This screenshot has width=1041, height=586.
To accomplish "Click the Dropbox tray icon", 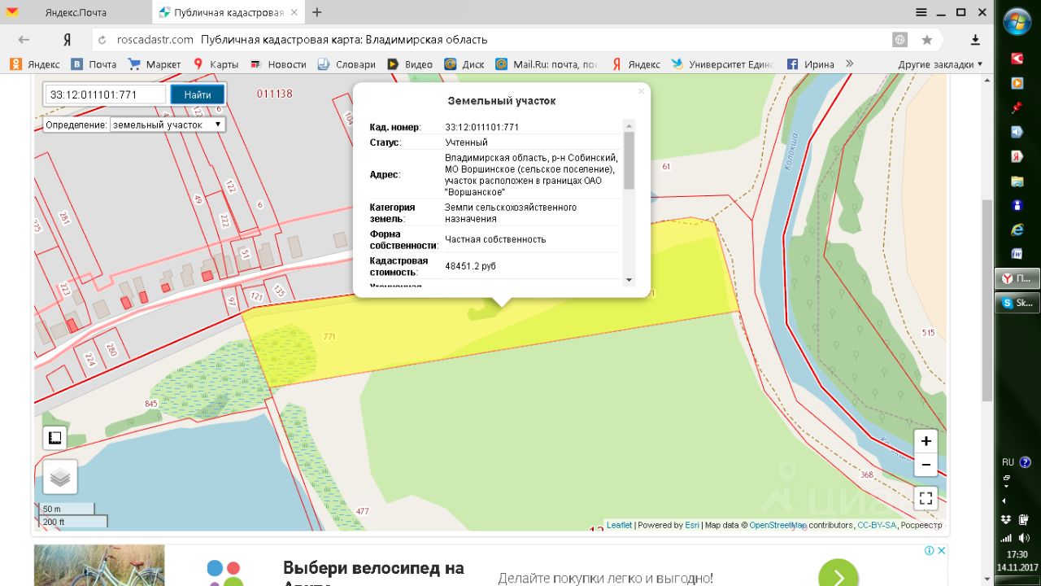I will (1006, 520).
